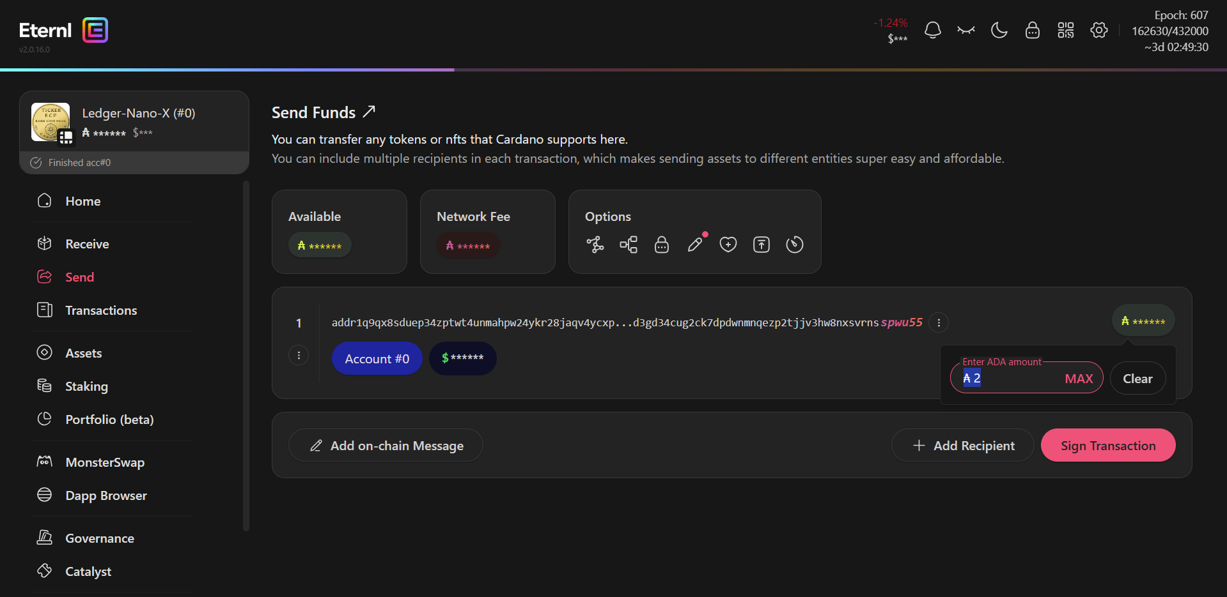This screenshot has width=1227, height=597.
Task: Click the notifications bell icon
Action: tap(932, 30)
